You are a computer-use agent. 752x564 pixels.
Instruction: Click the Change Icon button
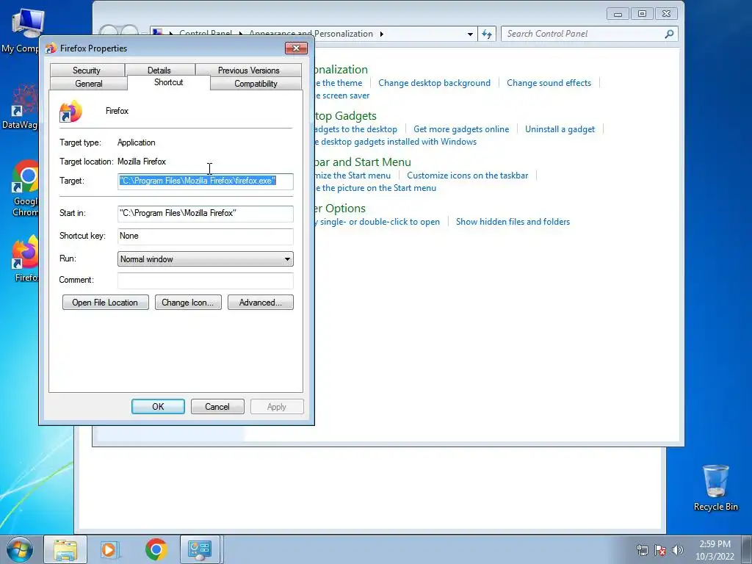[x=188, y=303]
